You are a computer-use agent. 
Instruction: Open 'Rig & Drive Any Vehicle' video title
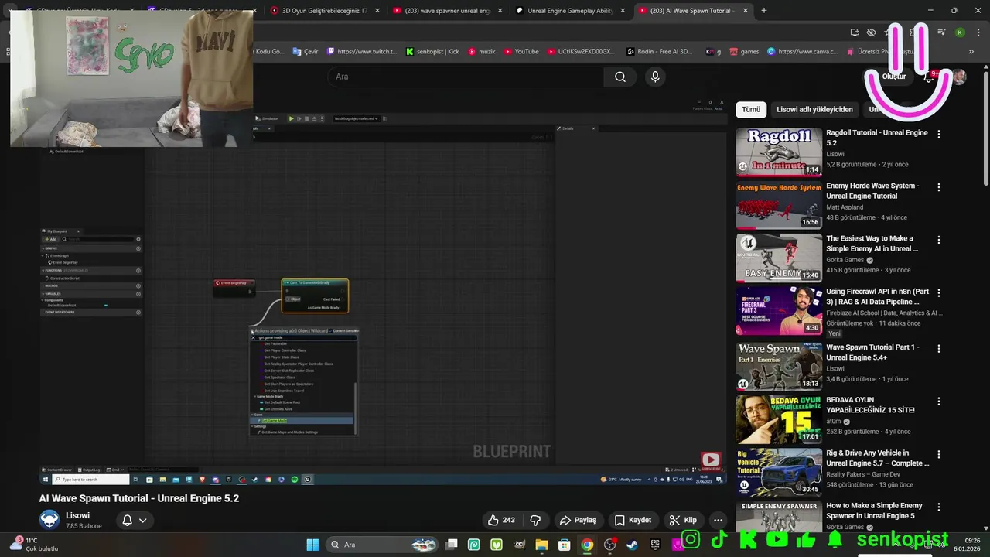click(x=878, y=458)
